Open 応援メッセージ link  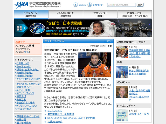[55, 122]
